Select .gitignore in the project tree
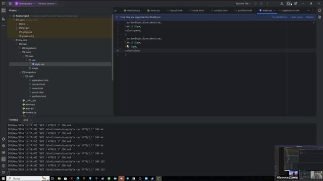The height and width of the screenshot is (181, 323). click(26, 32)
